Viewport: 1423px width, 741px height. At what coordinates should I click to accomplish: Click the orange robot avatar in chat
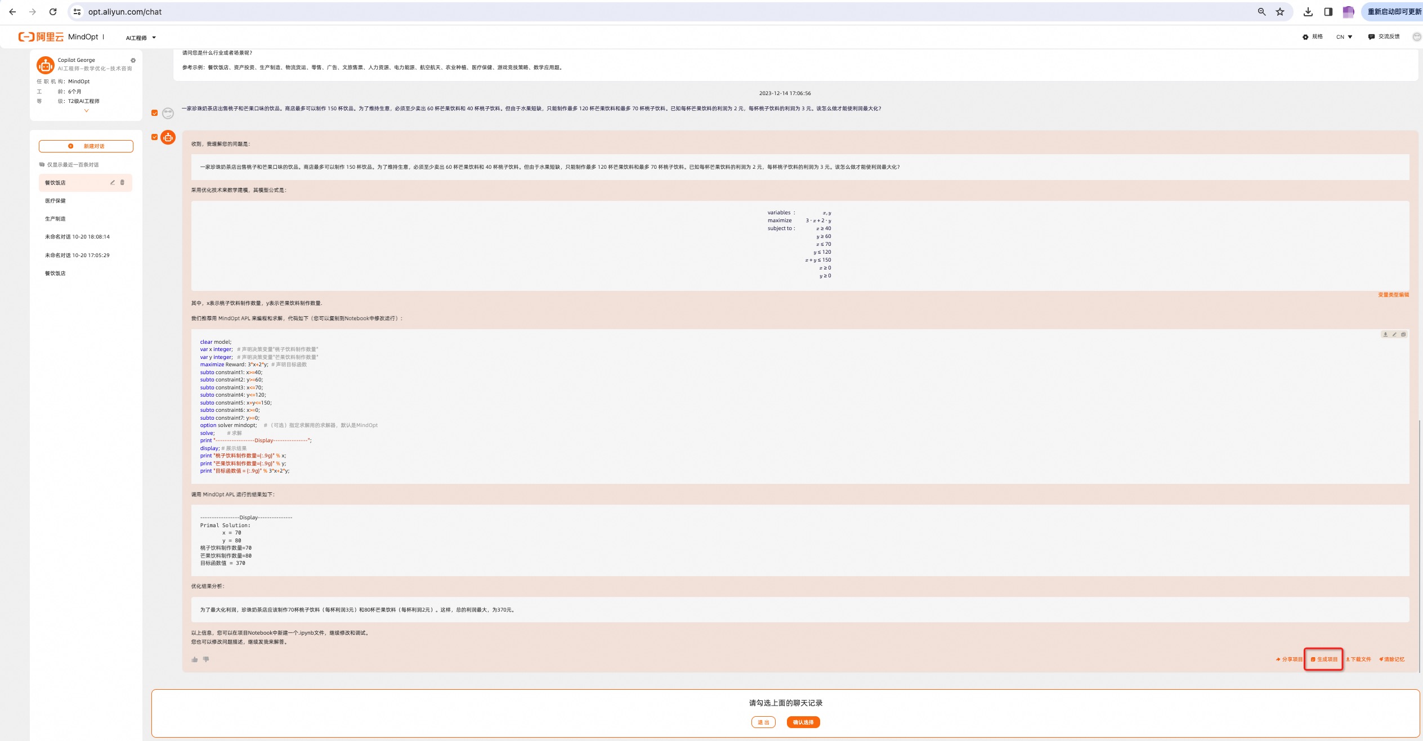click(x=168, y=137)
